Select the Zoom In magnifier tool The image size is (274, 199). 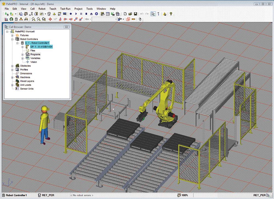click(x=33, y=19)
